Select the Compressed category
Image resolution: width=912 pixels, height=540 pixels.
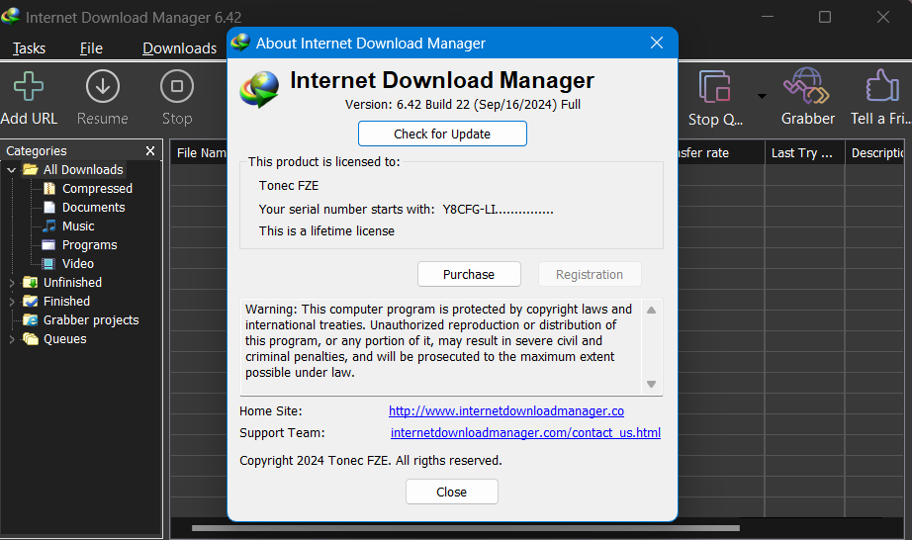click(97, 188)
